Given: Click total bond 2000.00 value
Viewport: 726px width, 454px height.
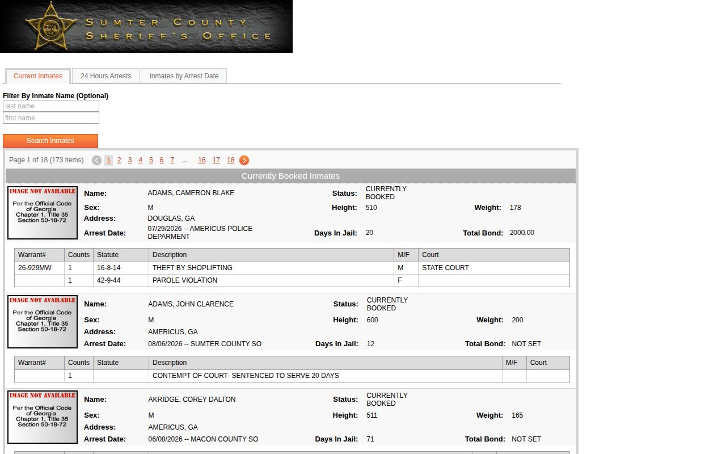Looking at the screenshot, I should coord(522,233).
